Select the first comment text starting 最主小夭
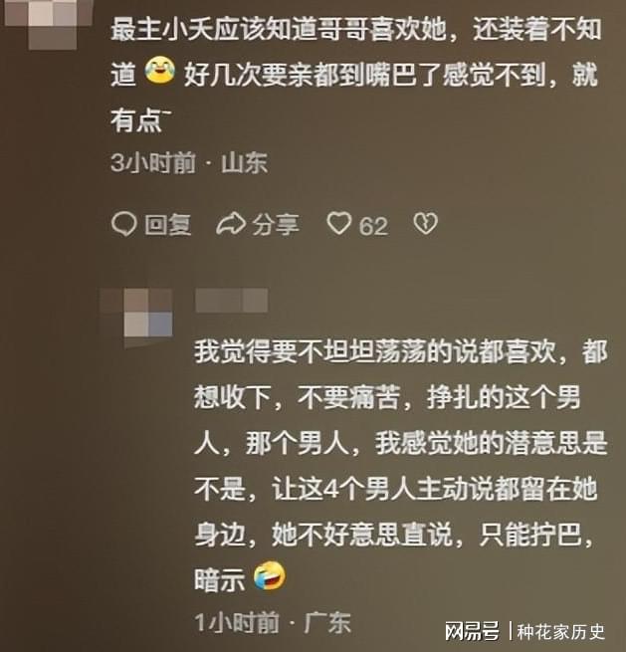Image resolution: width=626 pixels, height=652 pixels. 356,75
